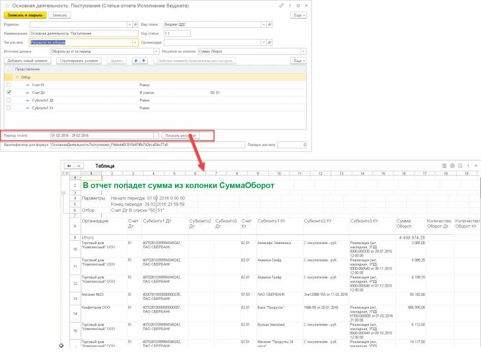Click the В списке comparison cell
481x352 pixels.
[x=147, y=92]
